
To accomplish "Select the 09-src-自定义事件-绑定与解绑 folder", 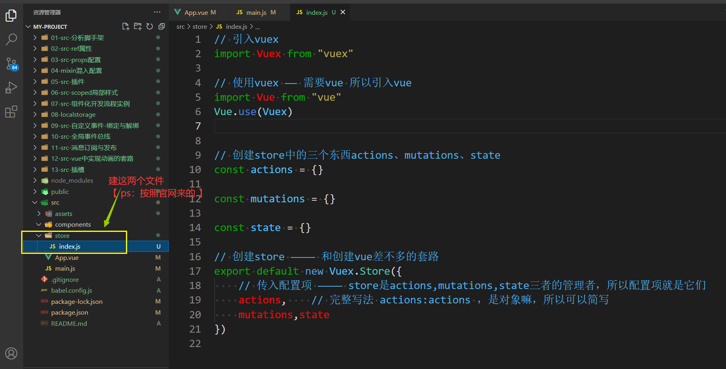I will tap(96, 126).
